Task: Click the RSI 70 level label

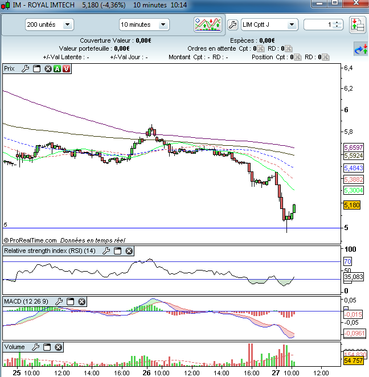Action: [347, 261]
